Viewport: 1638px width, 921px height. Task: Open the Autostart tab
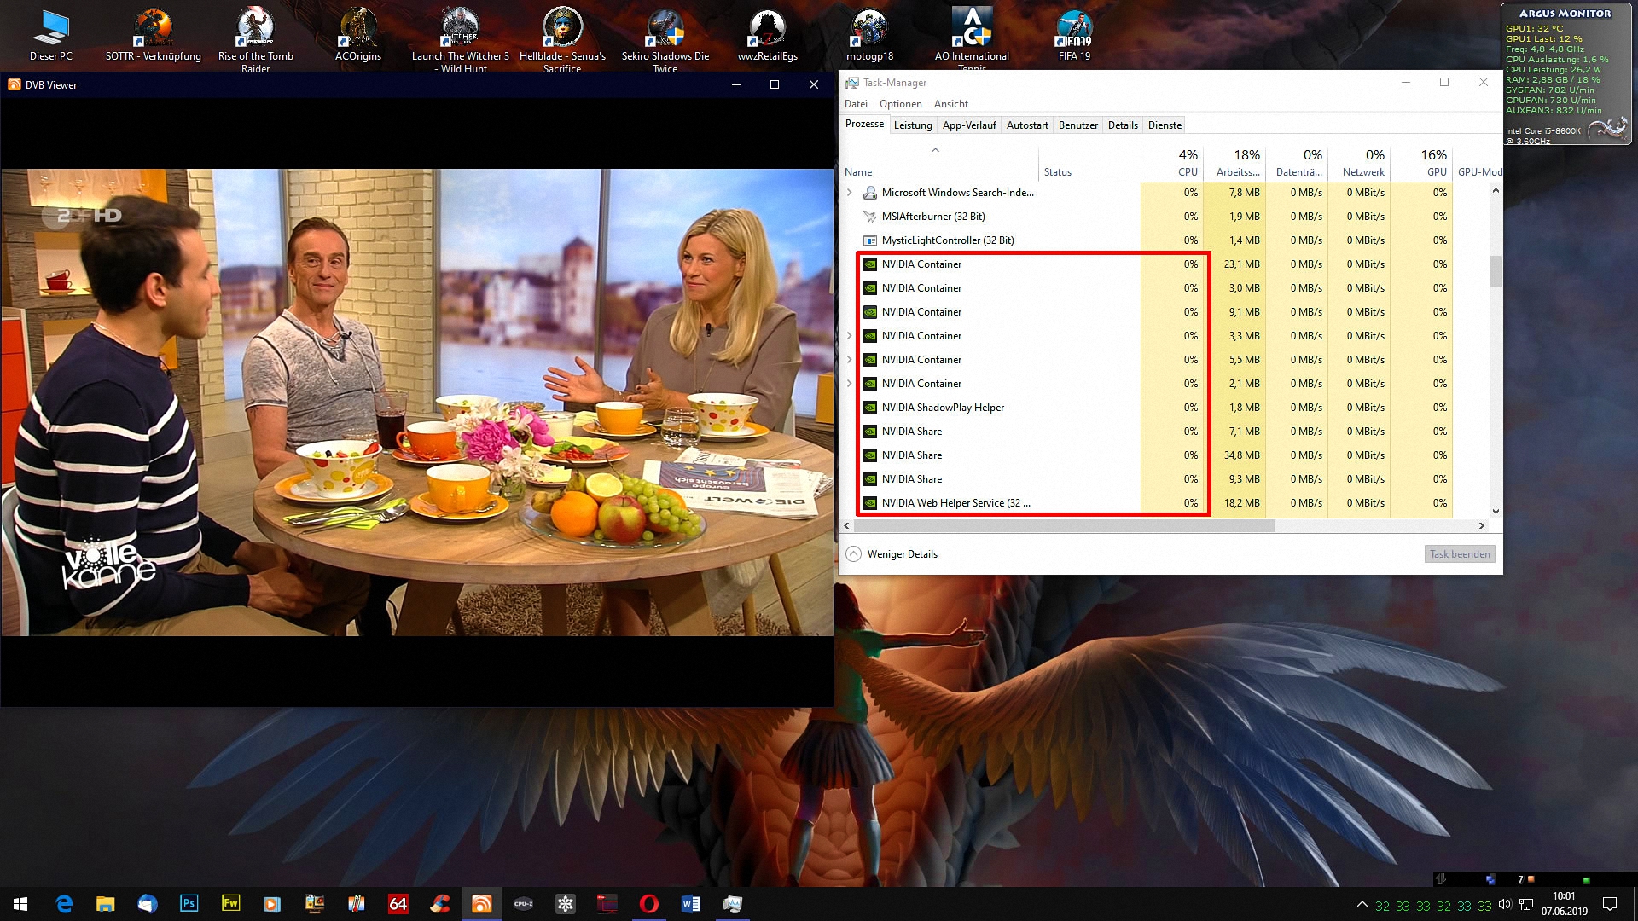pyautogui.click(x=1026, y=125)
